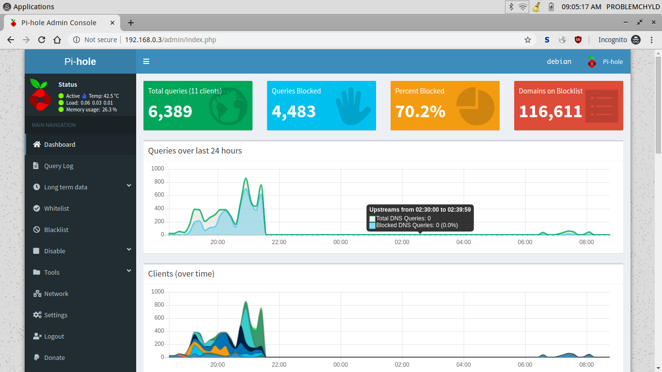Click the Pi-hole header title link
The height and width of the screenshot is (372, 662).
tap(80, 62)
